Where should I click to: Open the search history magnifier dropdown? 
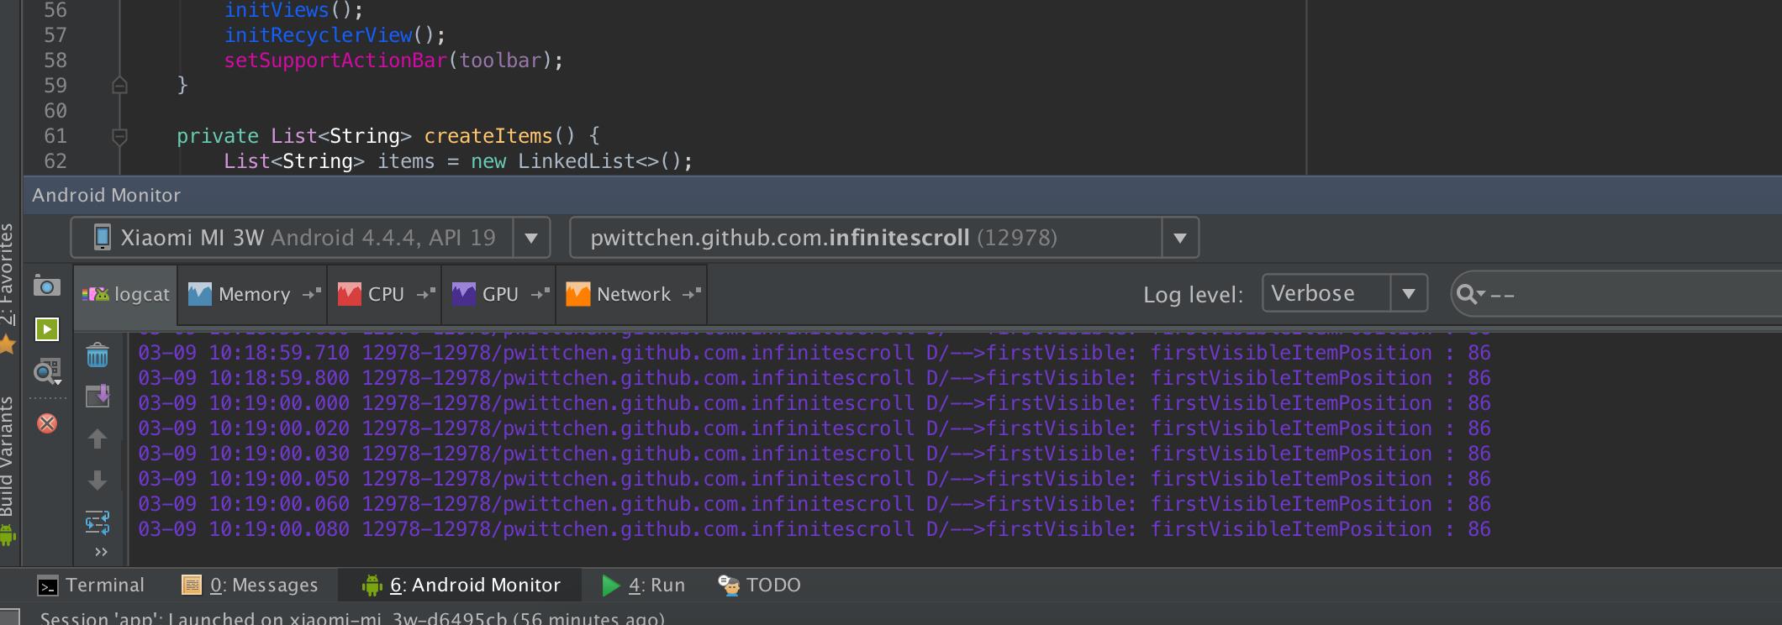click(1470, 294)
